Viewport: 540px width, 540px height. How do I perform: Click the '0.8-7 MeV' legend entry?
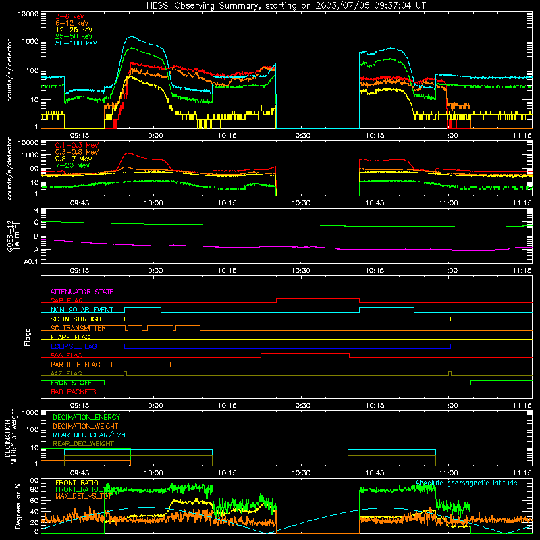tap(74, 159)
